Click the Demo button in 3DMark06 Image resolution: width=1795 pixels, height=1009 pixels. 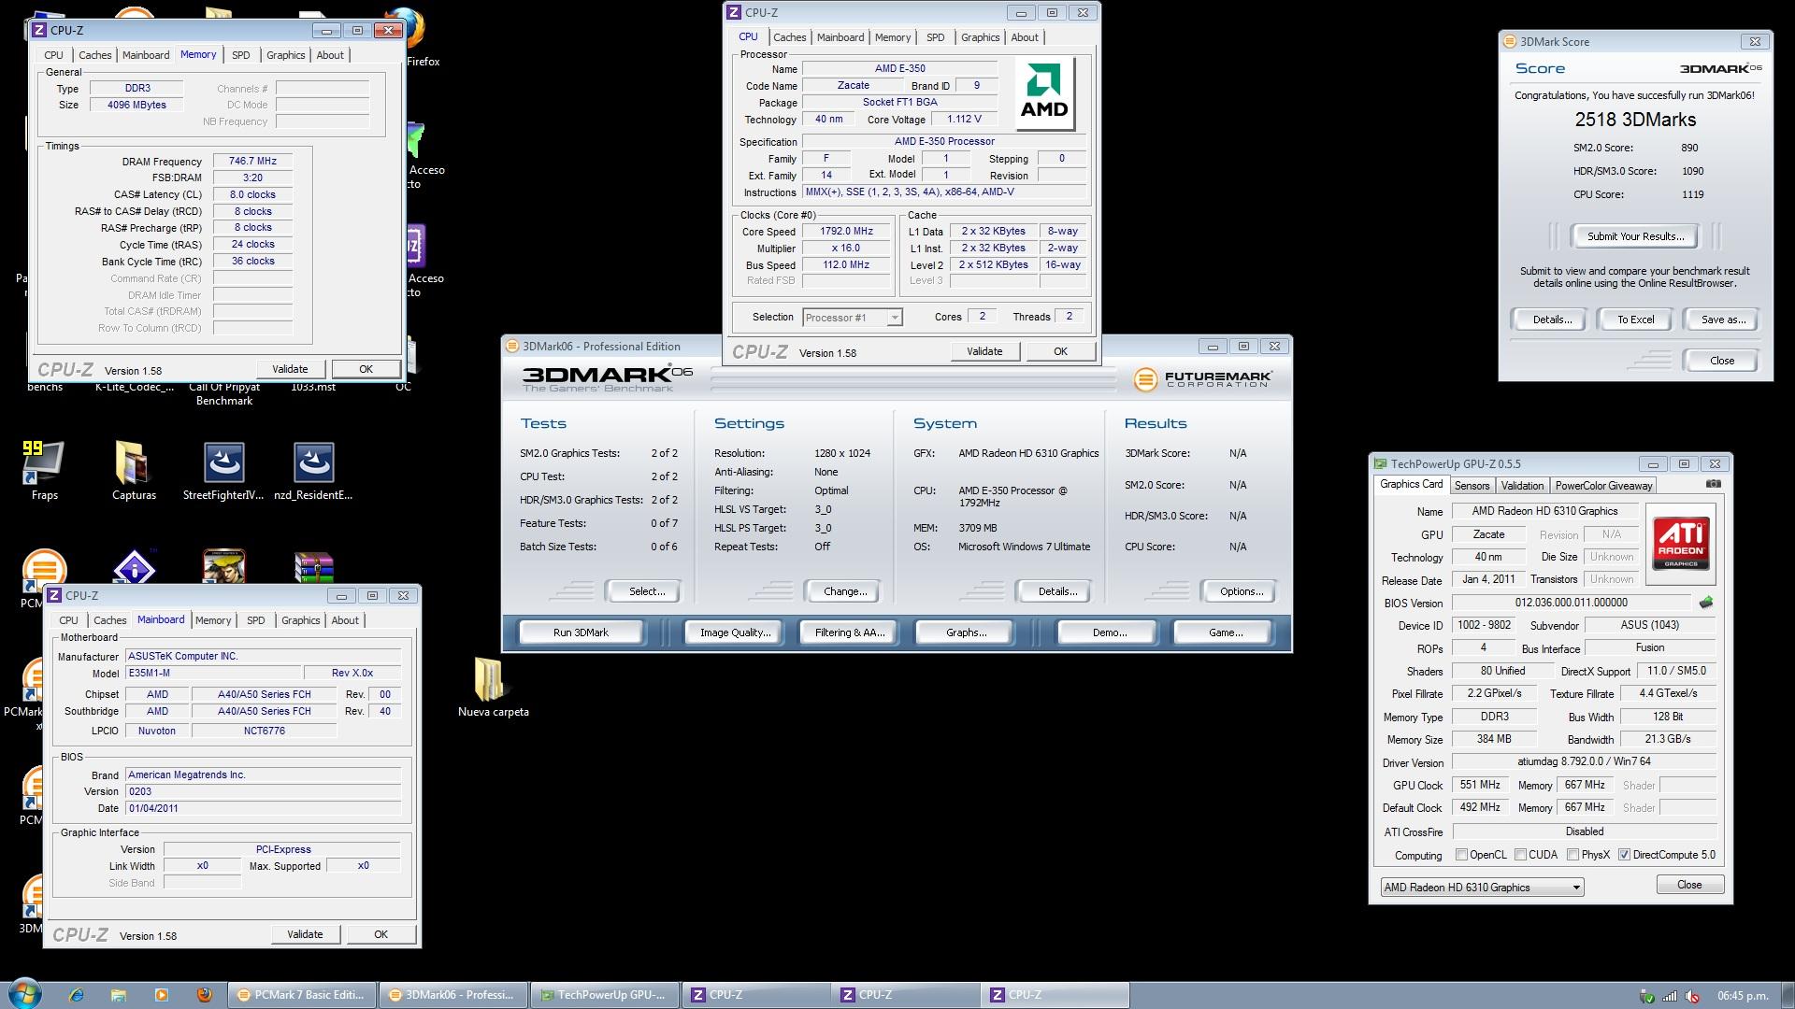pos(1109,632)
